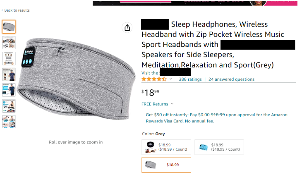The image size is (302, 175).
Task: Expand the FREE Returns chevron
Action: 172,104
